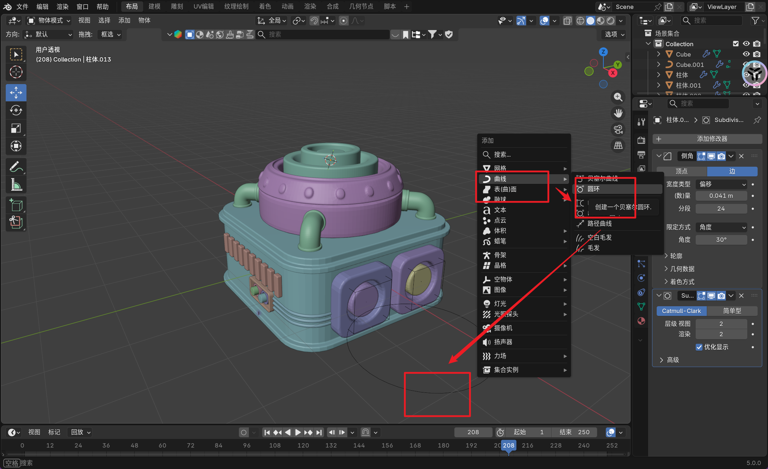The height and width of the screenshot is (469, 768).
Task: Open the 物体模式 mode dropdown
Action: click(49, 20)
